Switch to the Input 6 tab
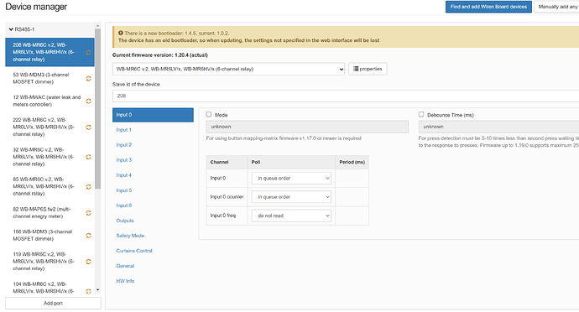Screen dimensions: 579x312 [123, 205]
